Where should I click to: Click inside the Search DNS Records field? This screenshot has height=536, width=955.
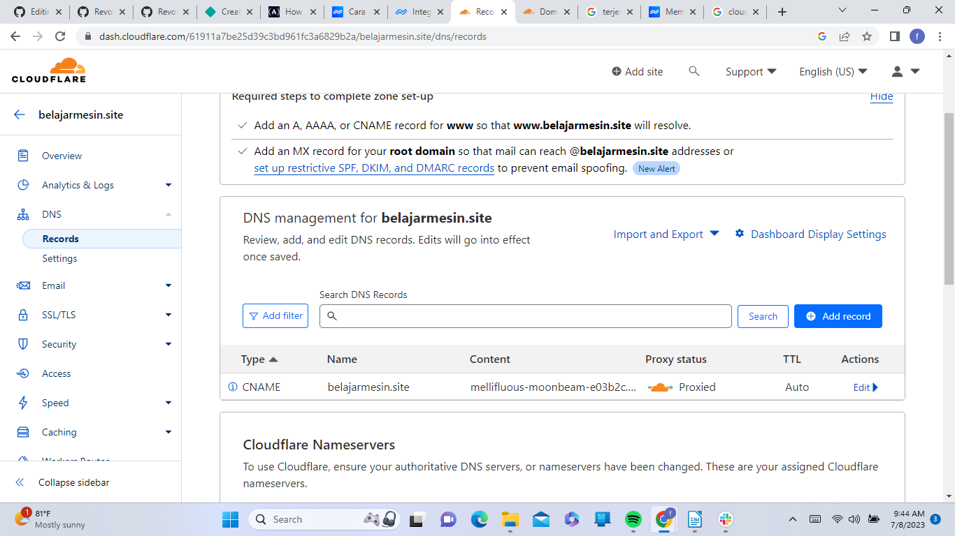click(525, 316)
